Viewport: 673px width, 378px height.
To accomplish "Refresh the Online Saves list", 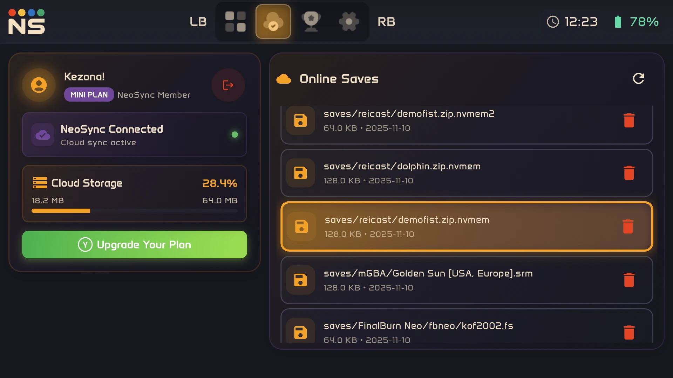I will pos(638,78).
